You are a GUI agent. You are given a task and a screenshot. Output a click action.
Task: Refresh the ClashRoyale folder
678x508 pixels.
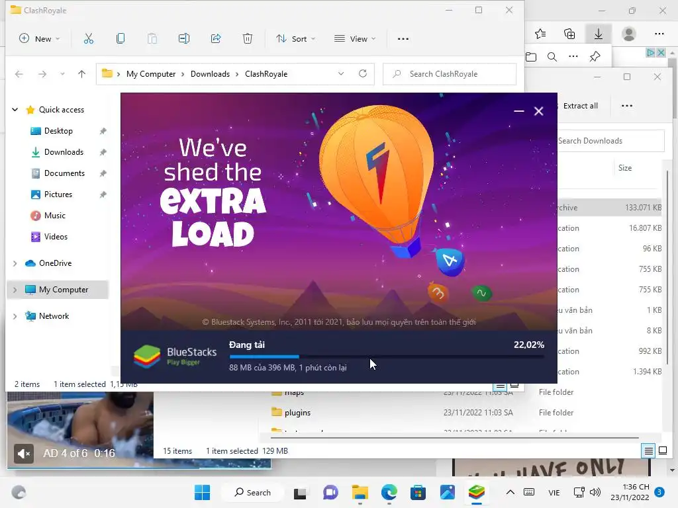(x=363, y=73)
